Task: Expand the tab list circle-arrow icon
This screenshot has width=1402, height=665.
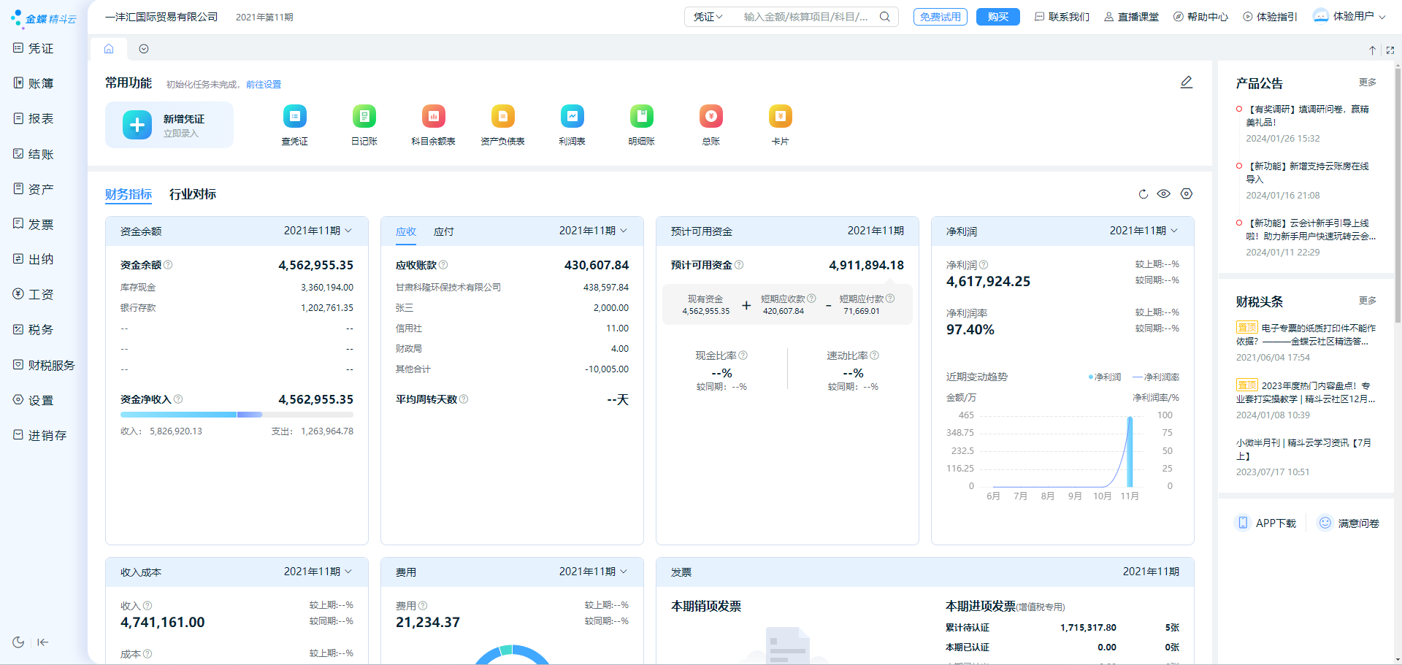Action: pyautogui.click(x=144, y=49)
